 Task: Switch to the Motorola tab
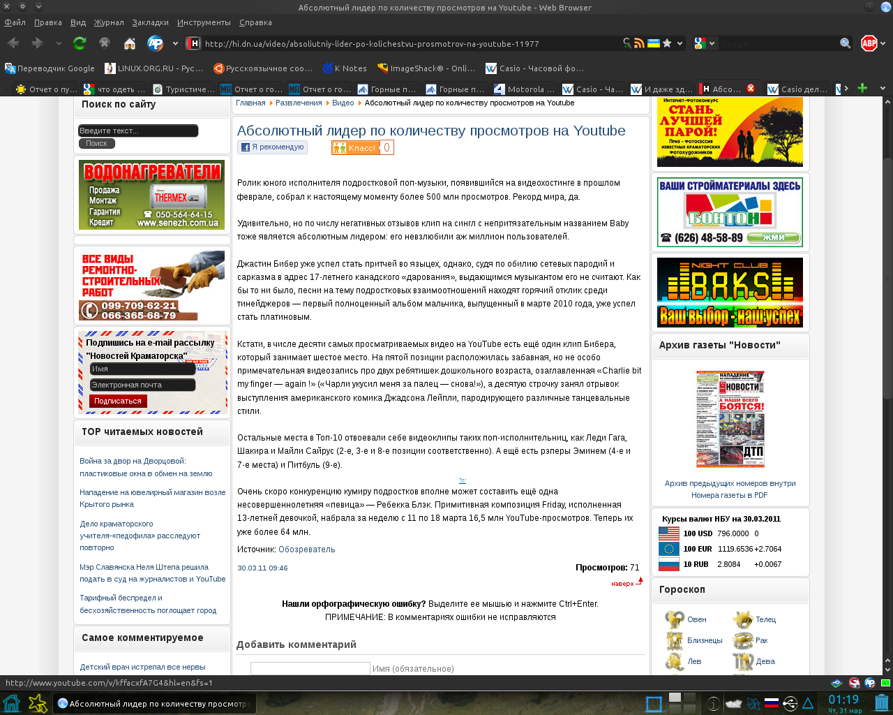[524, 89]
